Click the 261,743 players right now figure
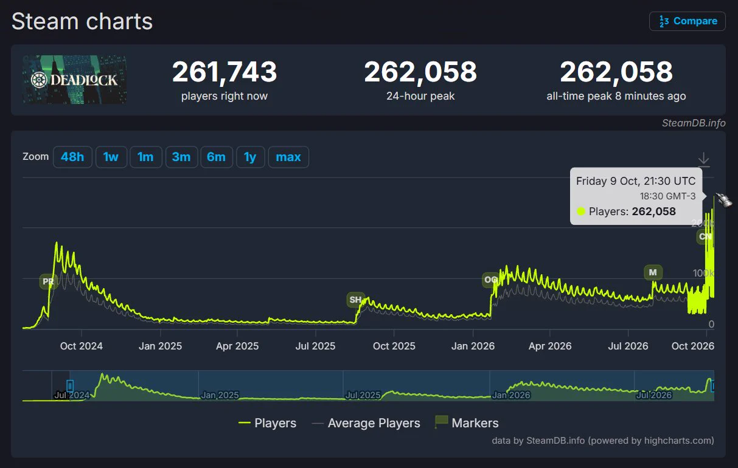Image resolution: width=738 pixels, height=468 pixels. [x=225, y=72]
